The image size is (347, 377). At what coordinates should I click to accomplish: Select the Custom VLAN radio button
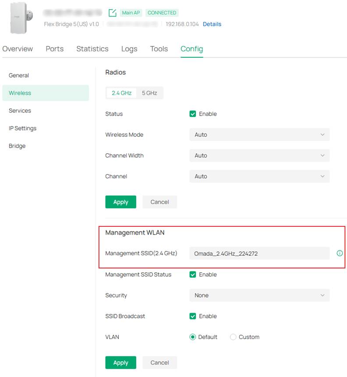point(233,337)
